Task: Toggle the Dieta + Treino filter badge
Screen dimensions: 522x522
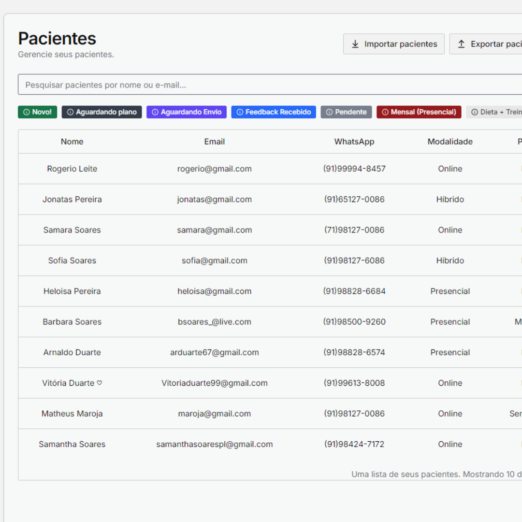Action: pos(498,112)
